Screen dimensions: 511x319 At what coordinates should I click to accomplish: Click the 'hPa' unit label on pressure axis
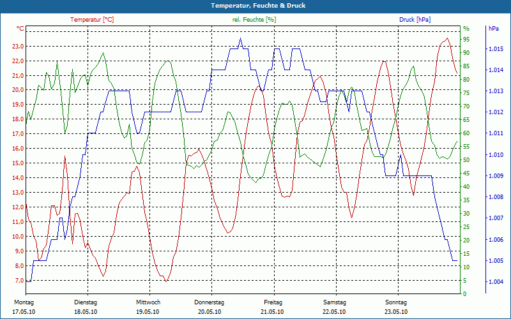[494, 29]
